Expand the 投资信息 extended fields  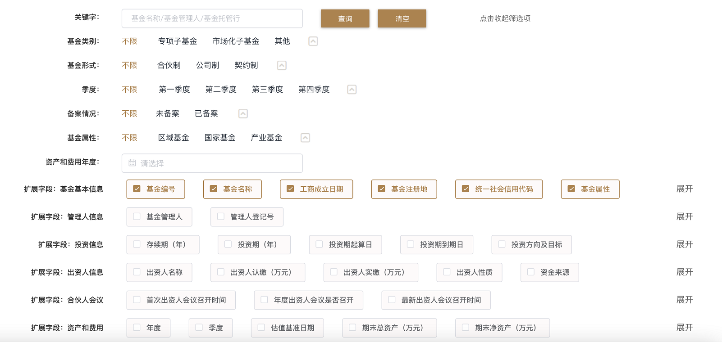[685, 244]
